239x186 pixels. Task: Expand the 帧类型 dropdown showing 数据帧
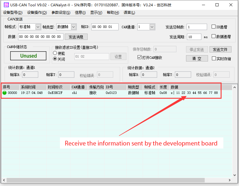click(x=74, y=27)
